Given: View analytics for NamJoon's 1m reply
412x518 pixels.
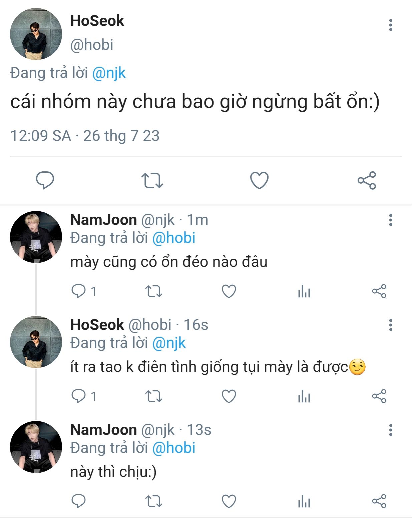Looking at the screenshot, I should 304,291.
